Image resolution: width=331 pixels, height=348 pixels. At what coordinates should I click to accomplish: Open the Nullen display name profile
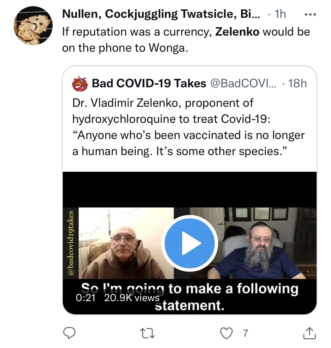161,14
